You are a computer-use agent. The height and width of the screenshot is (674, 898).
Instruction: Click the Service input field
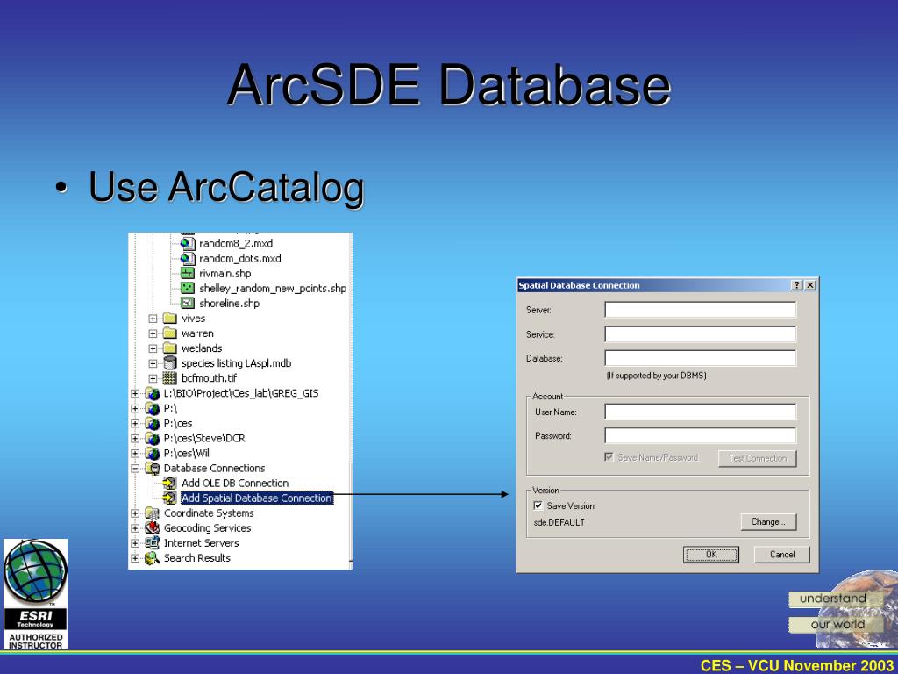tap(701, 334)
